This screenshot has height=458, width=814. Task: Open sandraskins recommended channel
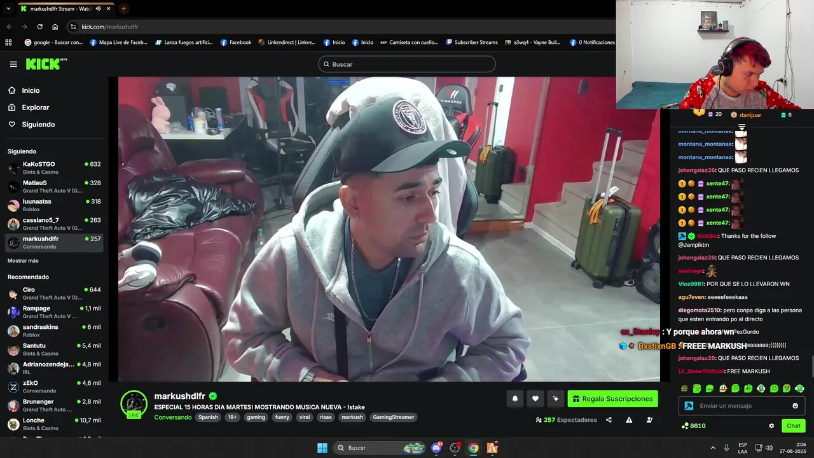coord(54,331)
